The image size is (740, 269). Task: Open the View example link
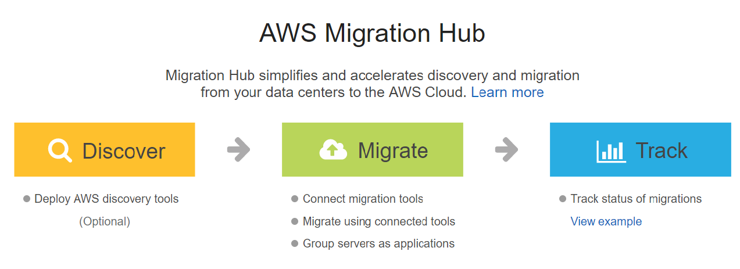click(x=606, y=221)
